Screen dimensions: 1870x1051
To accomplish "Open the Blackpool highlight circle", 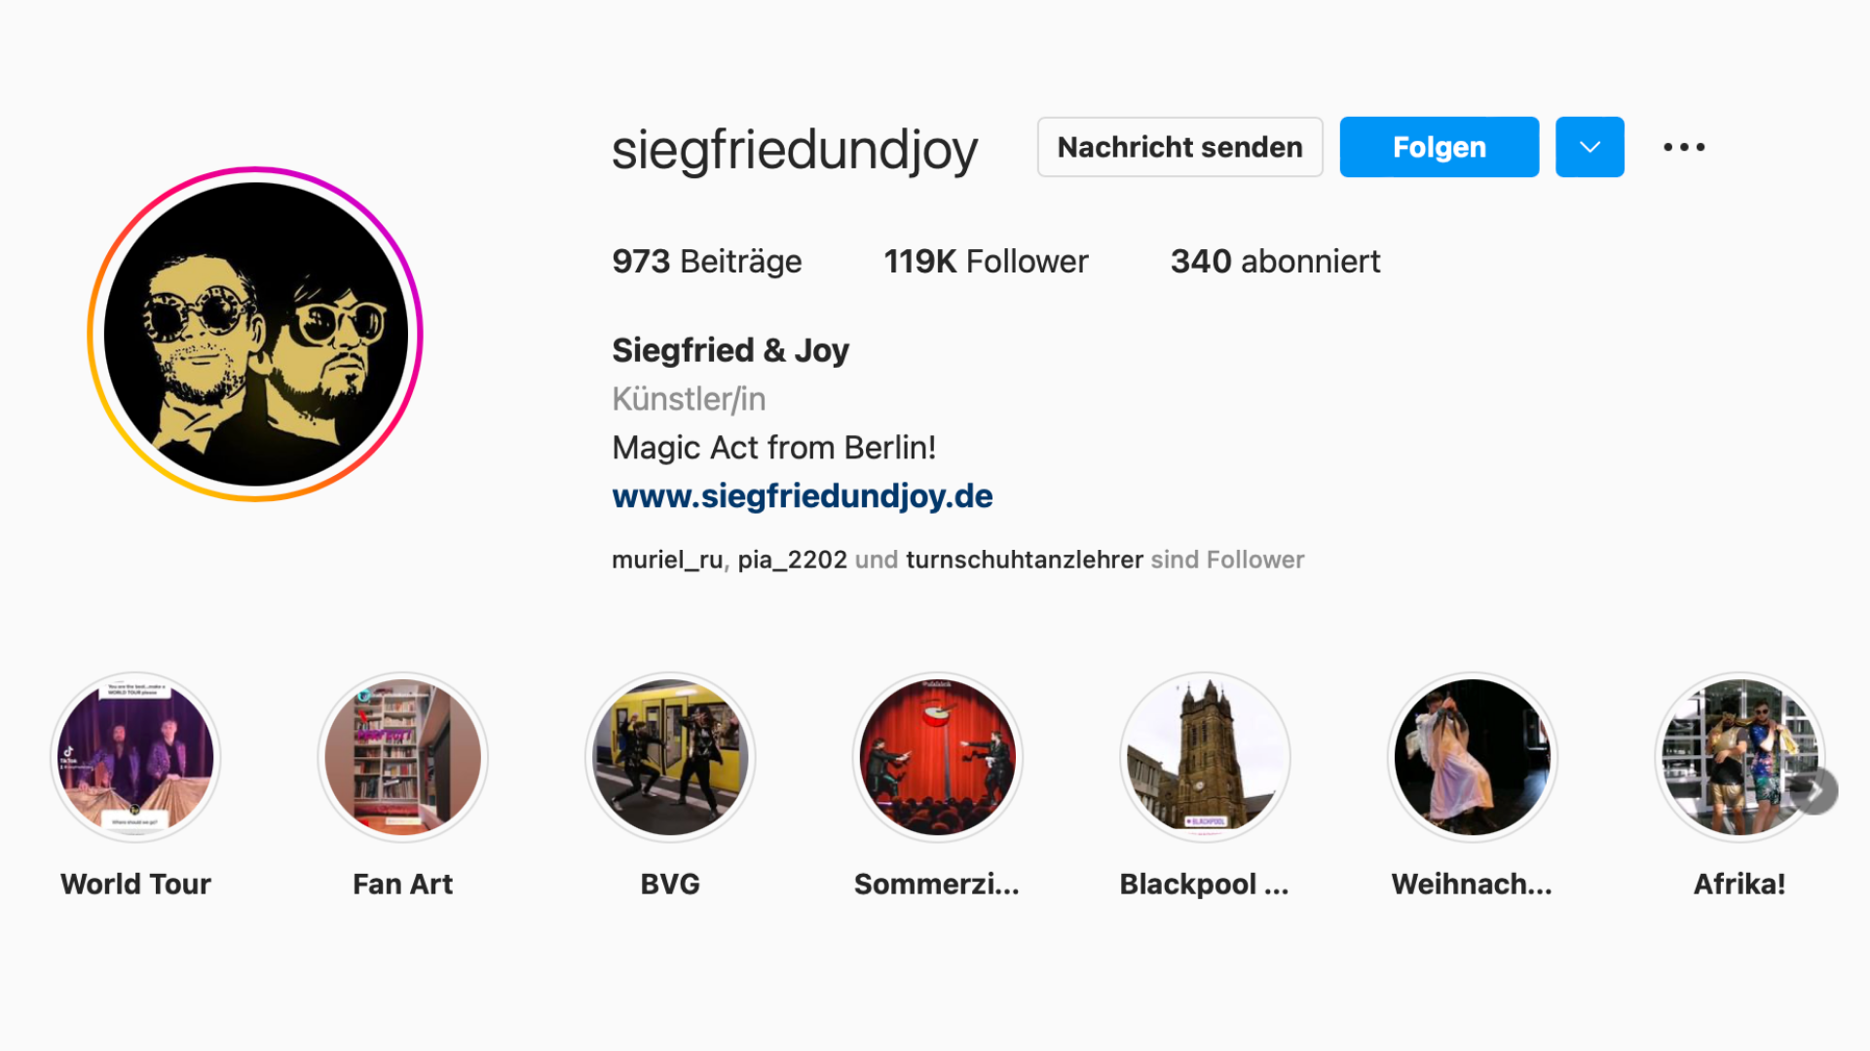I will 1205,757.
